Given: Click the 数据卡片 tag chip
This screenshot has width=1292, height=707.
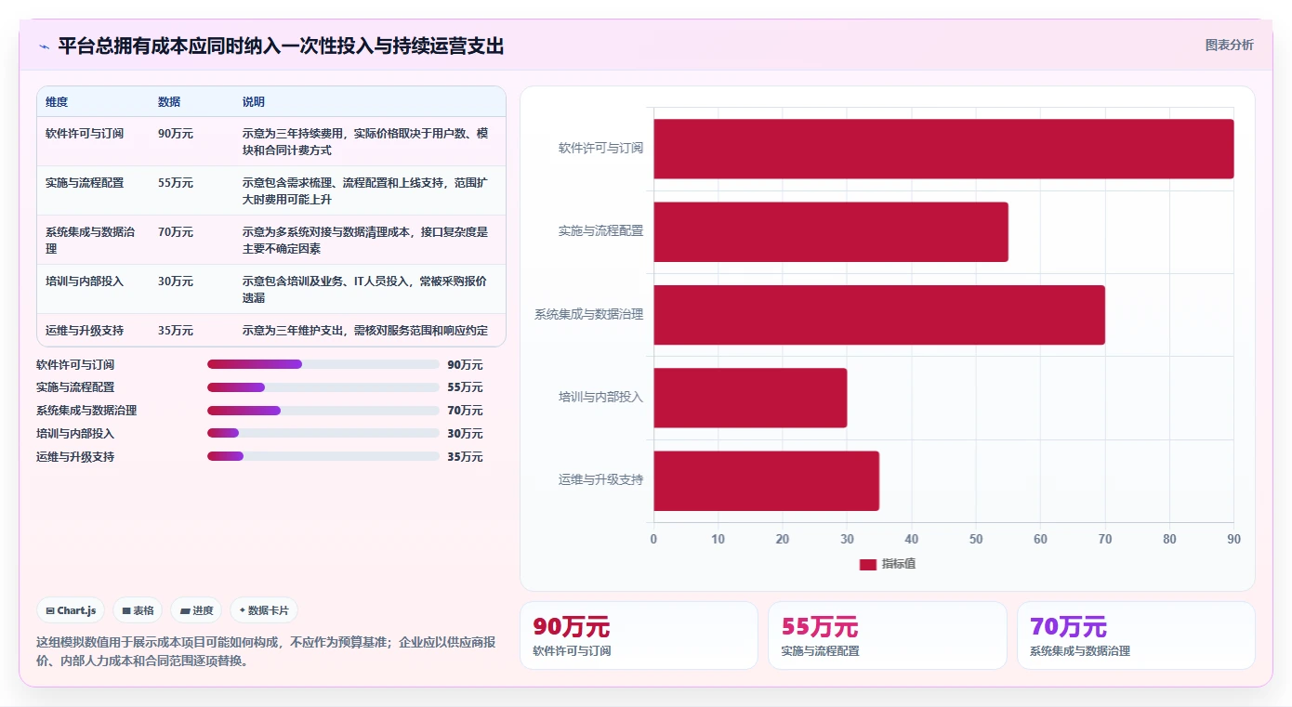Looking at the screenshot, I should pos(264,610).
